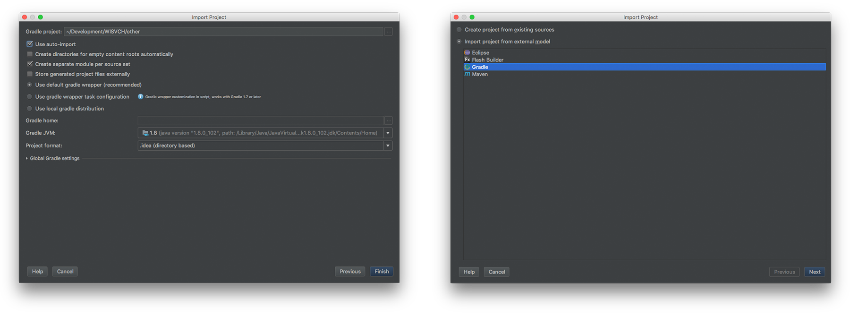
Task: Browse for Gradle home with the ellipsis button
Action: [389, 120]
